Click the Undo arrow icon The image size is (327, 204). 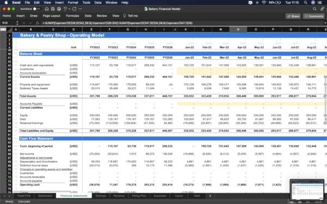[65, 9]
